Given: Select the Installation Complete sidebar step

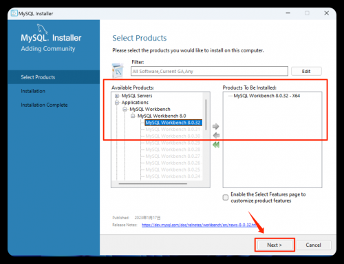Looking at the screenshot, I should pyautogui.click(x=44, y=105).
